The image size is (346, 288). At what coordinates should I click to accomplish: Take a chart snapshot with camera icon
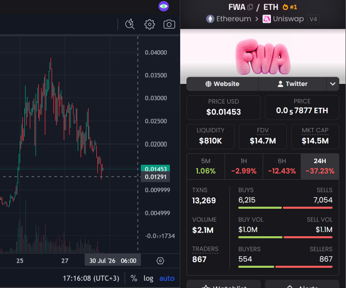169,24
